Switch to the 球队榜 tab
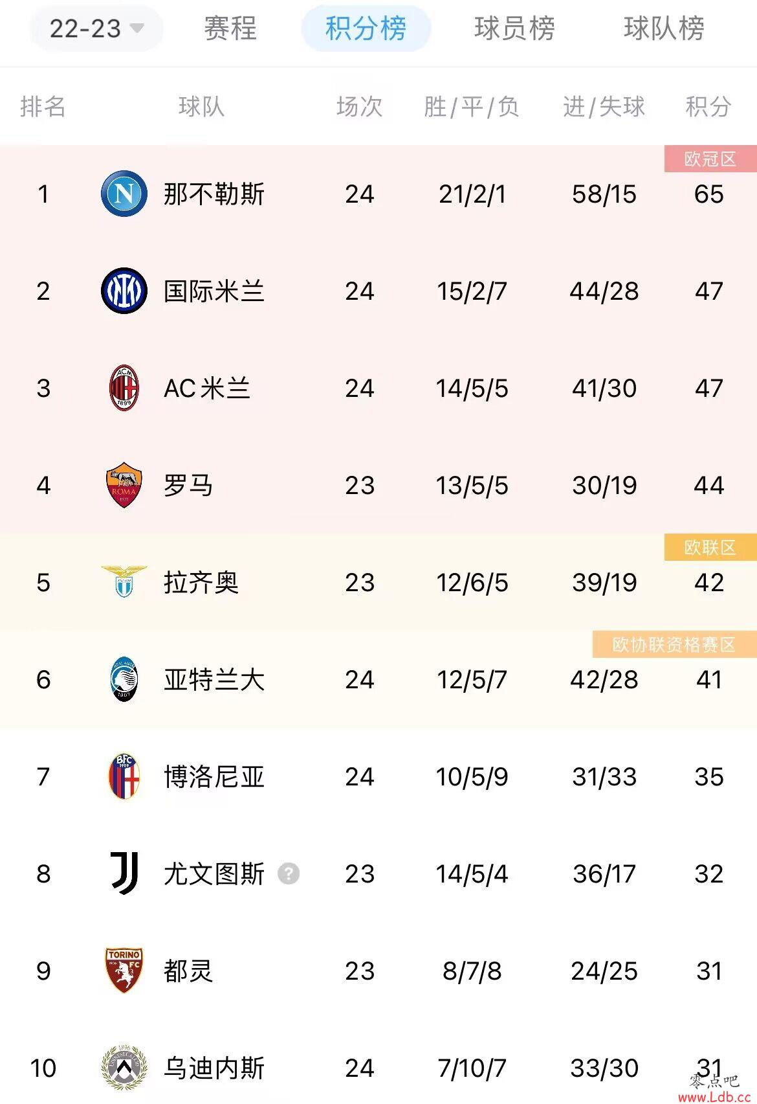Screen dimensions: 757x1104 [664, 28]
